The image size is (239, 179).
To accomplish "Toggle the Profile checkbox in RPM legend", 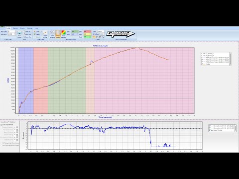I will [202, 64].
